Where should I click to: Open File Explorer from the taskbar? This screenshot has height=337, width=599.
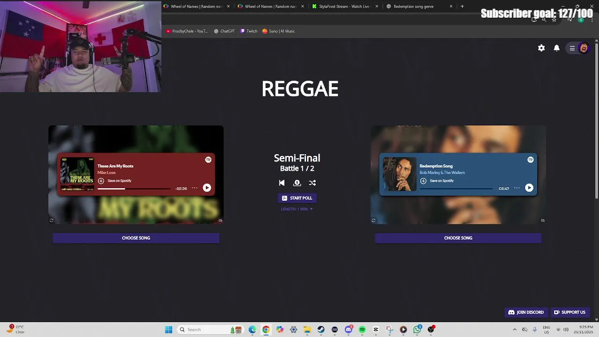point(307,330)
